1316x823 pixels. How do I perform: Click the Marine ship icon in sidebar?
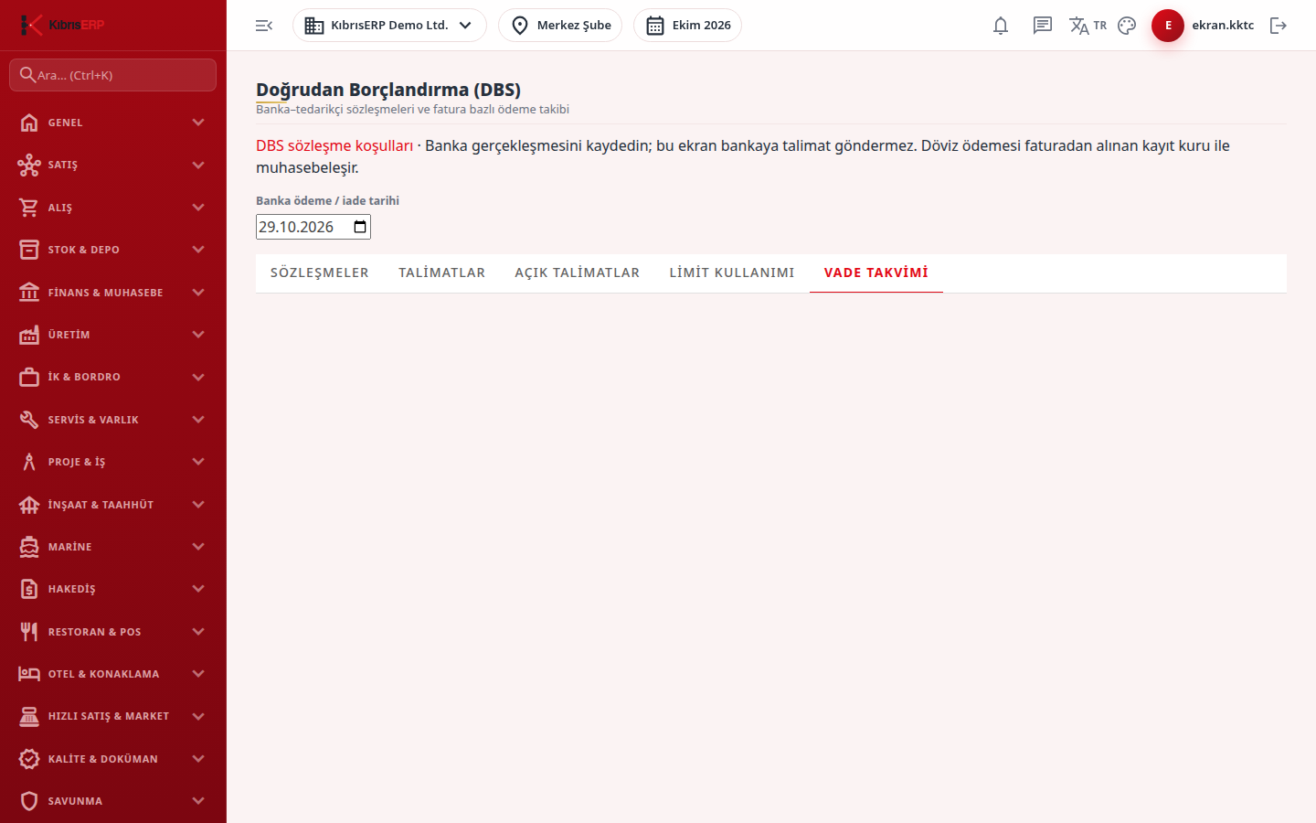[x=29, y=547]
